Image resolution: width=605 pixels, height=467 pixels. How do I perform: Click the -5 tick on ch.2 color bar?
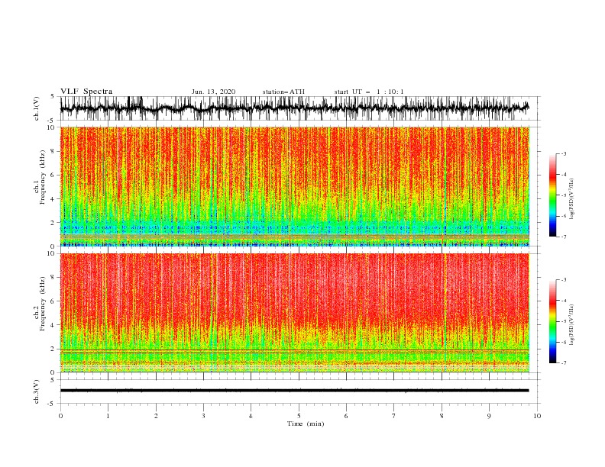(x=563, y=321)
